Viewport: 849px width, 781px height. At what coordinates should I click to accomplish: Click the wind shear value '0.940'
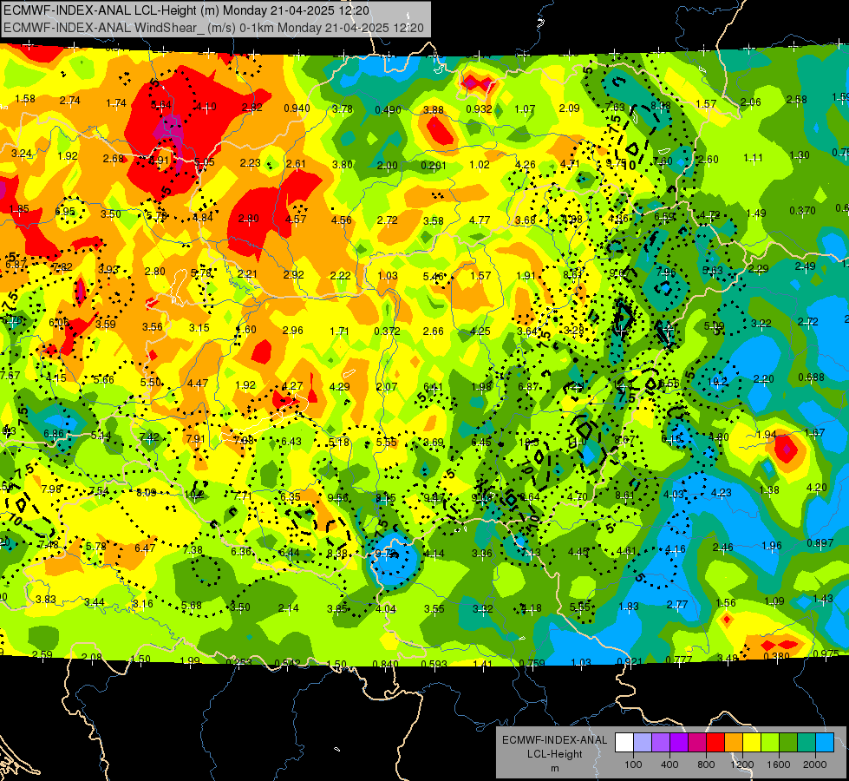[x=297, y=108]
